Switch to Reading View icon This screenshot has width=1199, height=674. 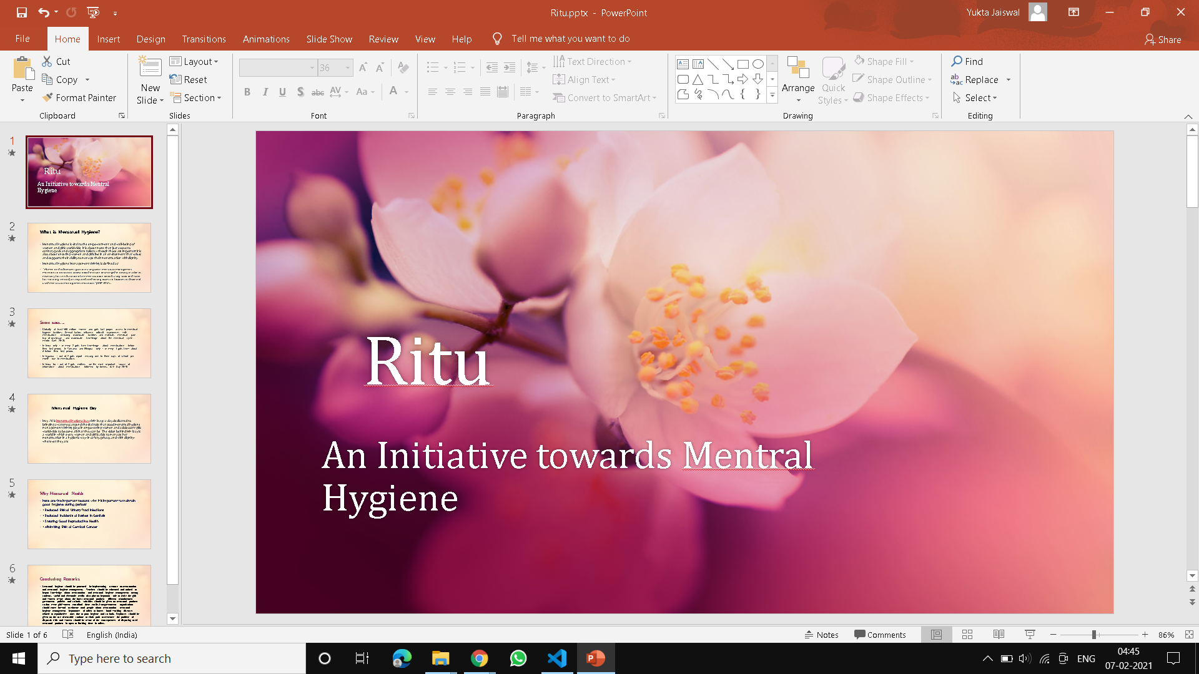pyautogui.click(x=999, y=635)
